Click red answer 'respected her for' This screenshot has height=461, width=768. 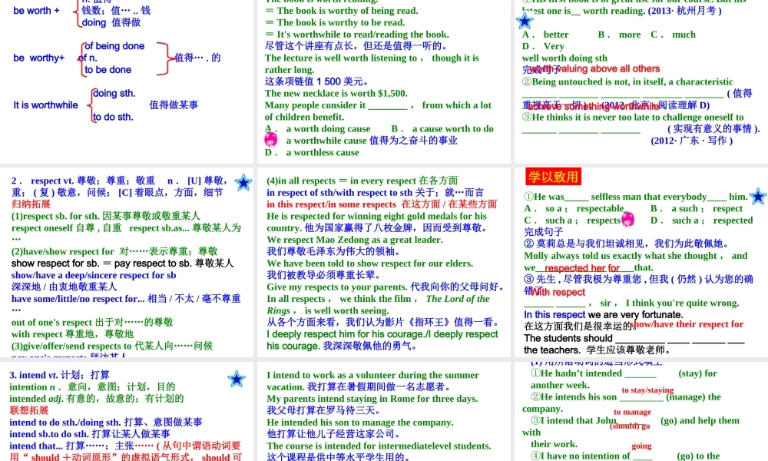click(582, 268)
